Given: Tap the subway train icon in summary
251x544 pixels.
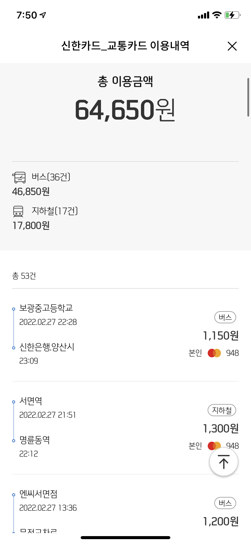Looking at the screenshot, I should coord(18,211).
